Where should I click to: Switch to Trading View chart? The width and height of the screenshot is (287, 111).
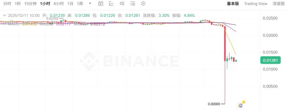[x=256, y=4]
